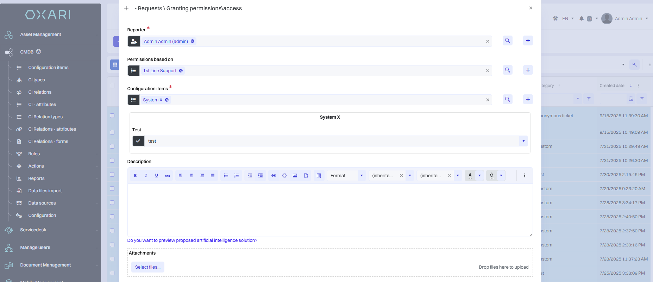The image size is (653, 282).
Task: Search Configuration items lookup
Action: tap(508, 99)
